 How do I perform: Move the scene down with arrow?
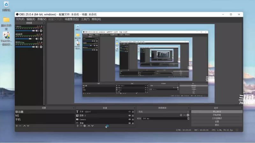tap(28, 126)
